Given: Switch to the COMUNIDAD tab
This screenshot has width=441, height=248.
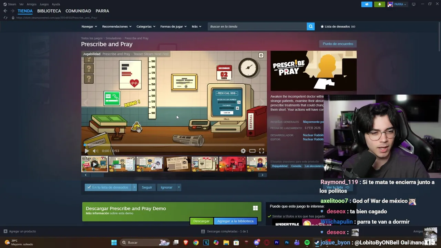Looking at the screenshot, I should pos(78,11).
